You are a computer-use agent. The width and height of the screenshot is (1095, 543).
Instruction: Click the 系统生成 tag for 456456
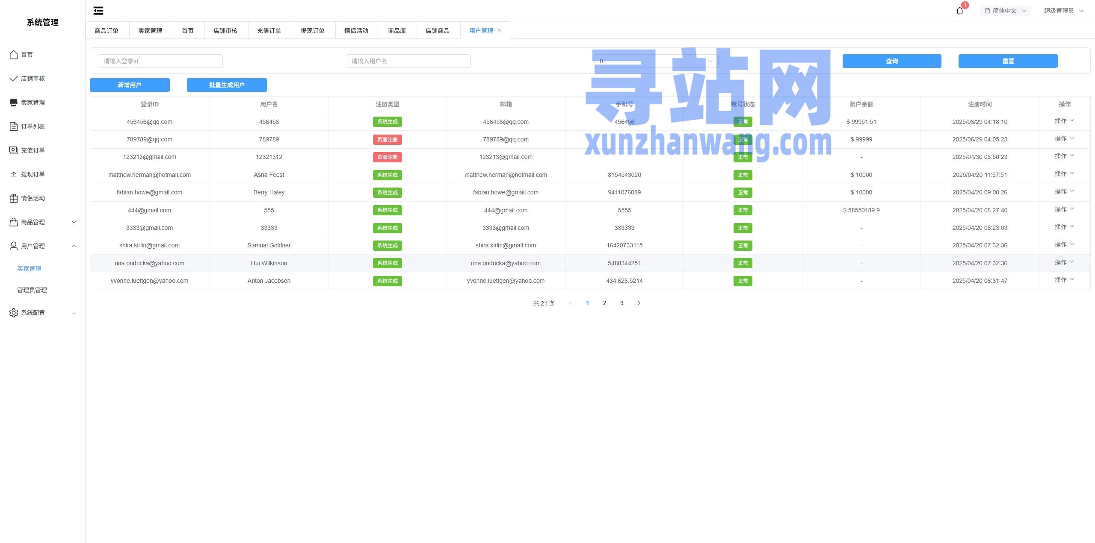point(388,122)
